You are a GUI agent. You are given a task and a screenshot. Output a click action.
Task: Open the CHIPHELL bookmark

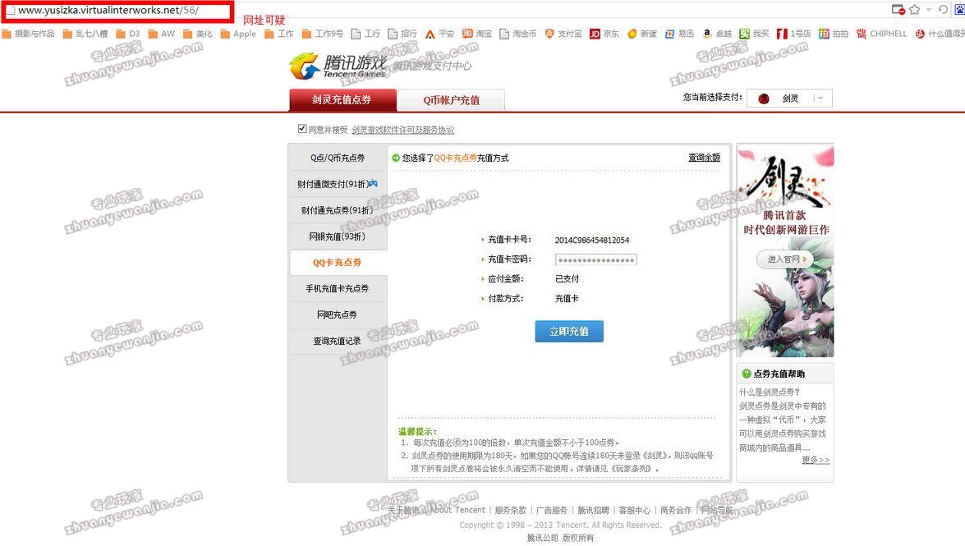(882, 34)
